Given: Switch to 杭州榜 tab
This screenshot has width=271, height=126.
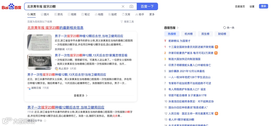Looking at the screenshot, I should pos(188,34).
